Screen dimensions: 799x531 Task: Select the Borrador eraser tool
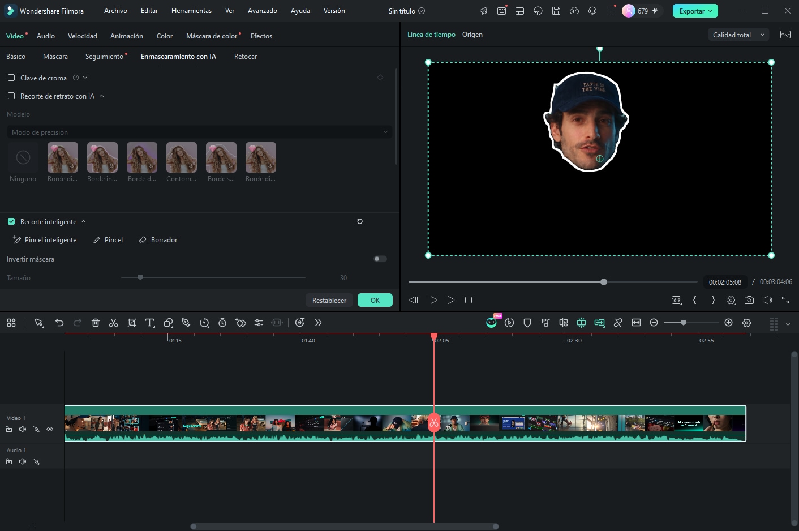click(158, 239)
